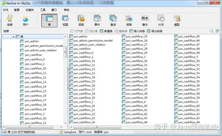Select yun_cashflow_10 in the left tree

[x=36, y=69]
